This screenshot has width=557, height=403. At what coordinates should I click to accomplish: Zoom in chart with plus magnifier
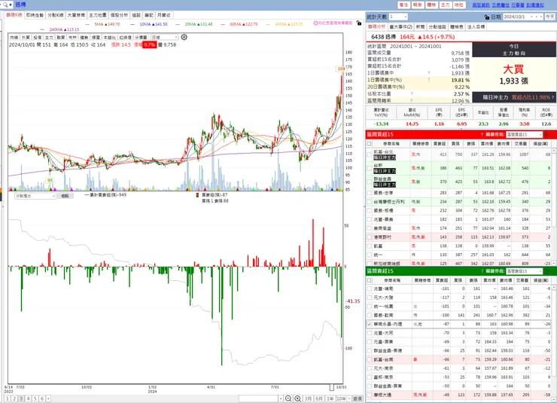297,398
